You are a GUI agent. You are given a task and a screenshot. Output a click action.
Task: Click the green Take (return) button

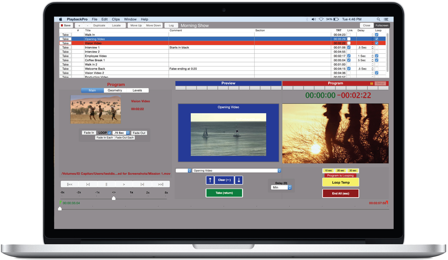(x=224, y=193)
